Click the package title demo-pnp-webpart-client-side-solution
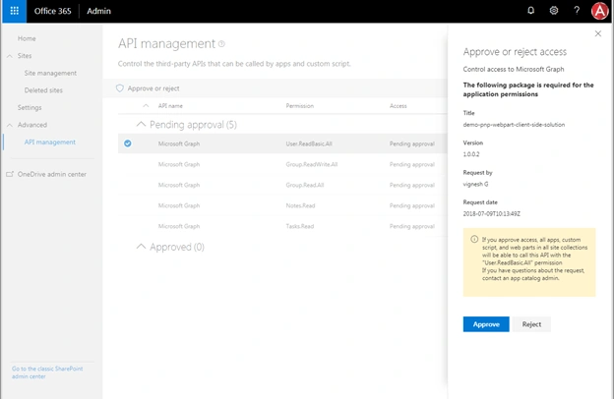Image resolution: width=614 pixels, height=399 pixels. coord(514,125)
